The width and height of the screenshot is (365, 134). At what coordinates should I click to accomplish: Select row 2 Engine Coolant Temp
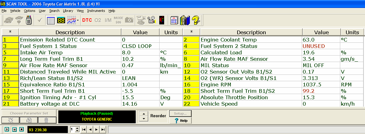(x=273, y=40)
